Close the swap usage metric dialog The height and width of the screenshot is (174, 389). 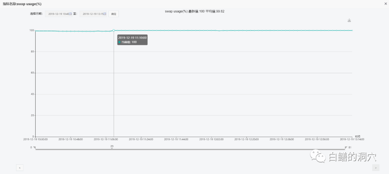(385, 4)
